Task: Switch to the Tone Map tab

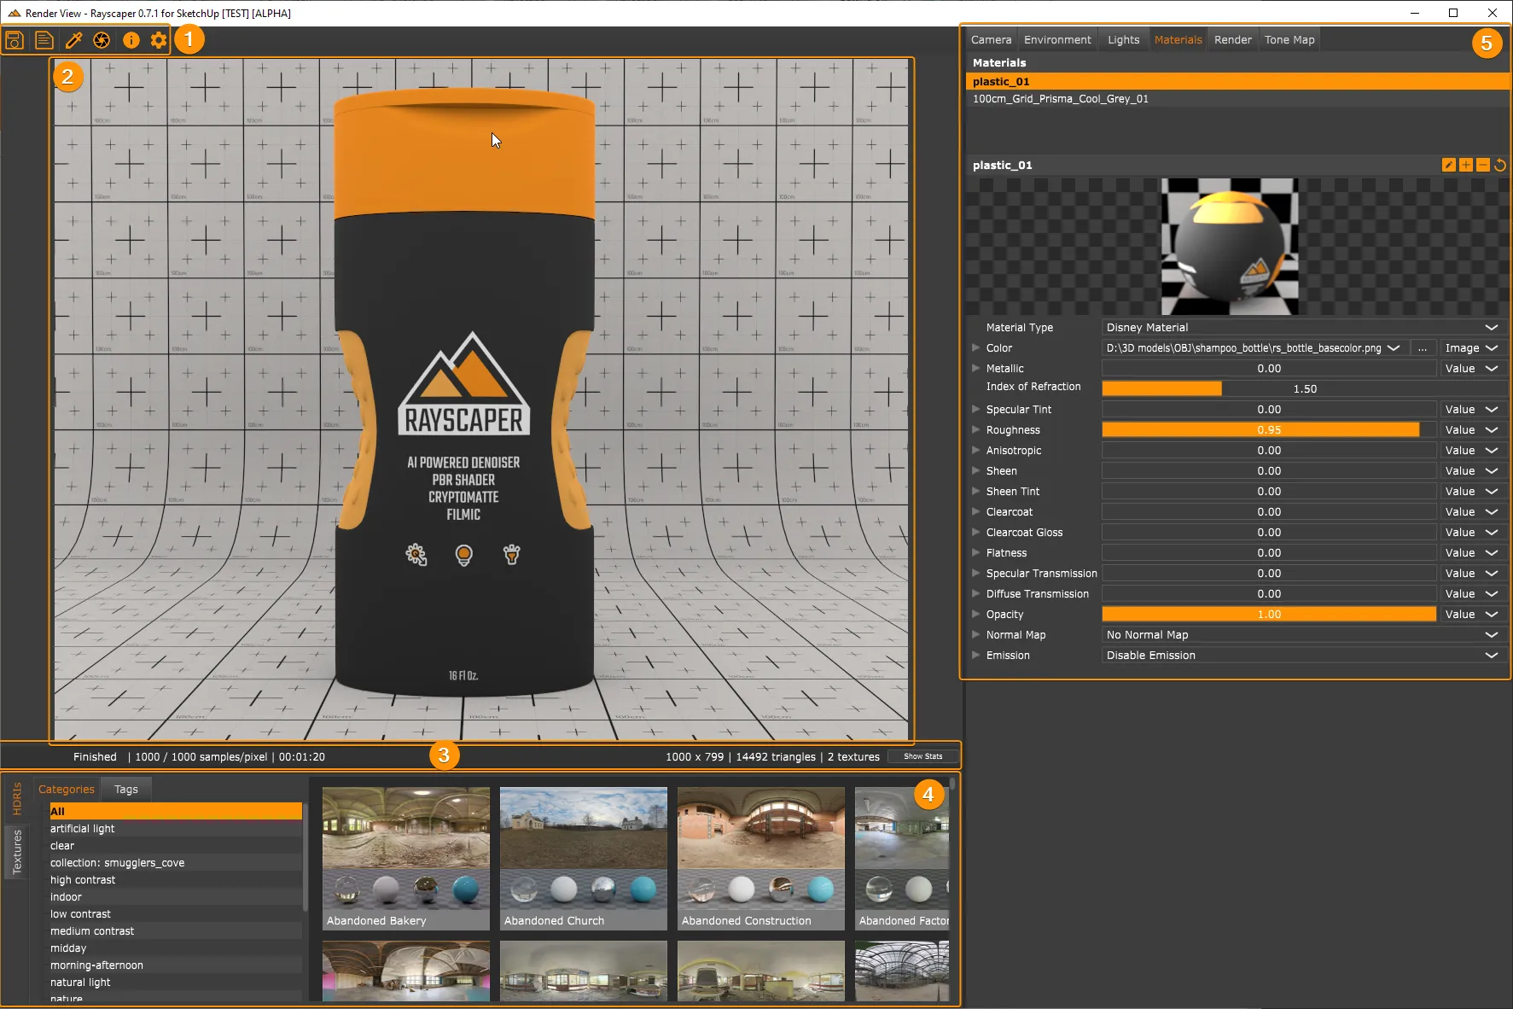Action: (x=1289, y=39)
